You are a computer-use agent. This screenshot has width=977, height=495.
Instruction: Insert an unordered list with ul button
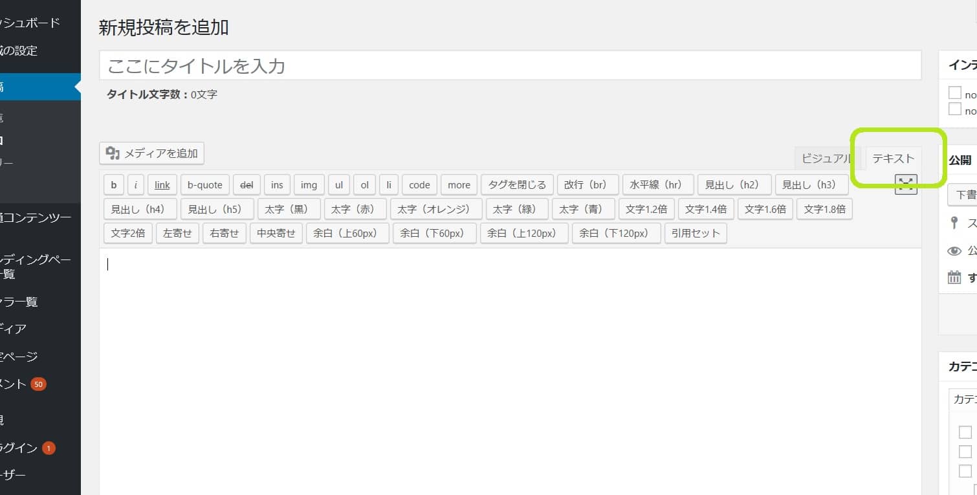338,184
